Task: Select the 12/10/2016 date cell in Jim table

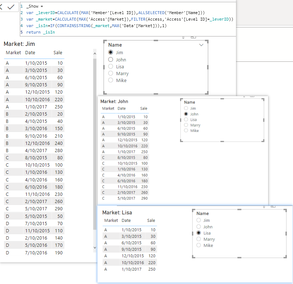Action: point(38,143)
